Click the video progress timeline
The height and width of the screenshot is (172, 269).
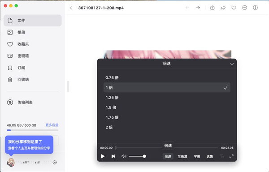[167, 148]
